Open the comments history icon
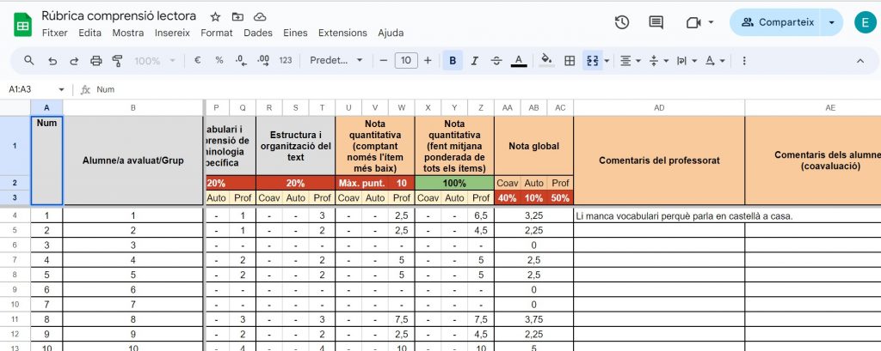Screen dimensions: 881x351 (x=656, y=22)
